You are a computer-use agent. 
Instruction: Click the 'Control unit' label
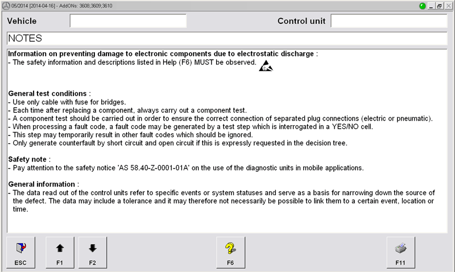coord(301,21)
